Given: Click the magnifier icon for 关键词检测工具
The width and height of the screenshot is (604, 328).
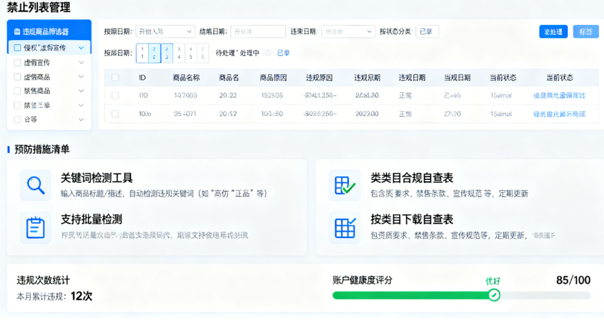Looking at the screenshot, I should pyautogui.click(x=35, y=185).
